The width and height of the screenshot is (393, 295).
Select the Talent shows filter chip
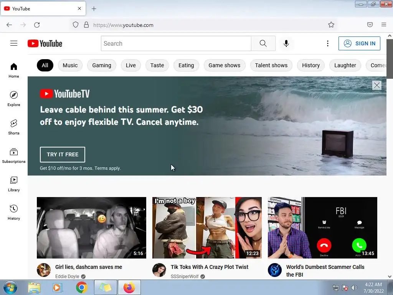271,65
